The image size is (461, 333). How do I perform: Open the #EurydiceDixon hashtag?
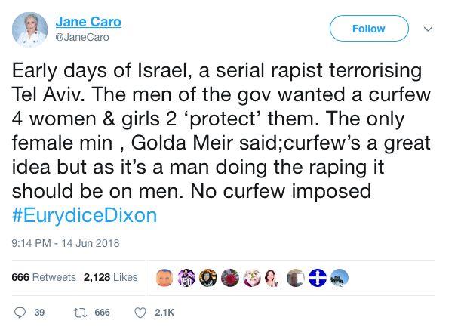coord(85,214)
